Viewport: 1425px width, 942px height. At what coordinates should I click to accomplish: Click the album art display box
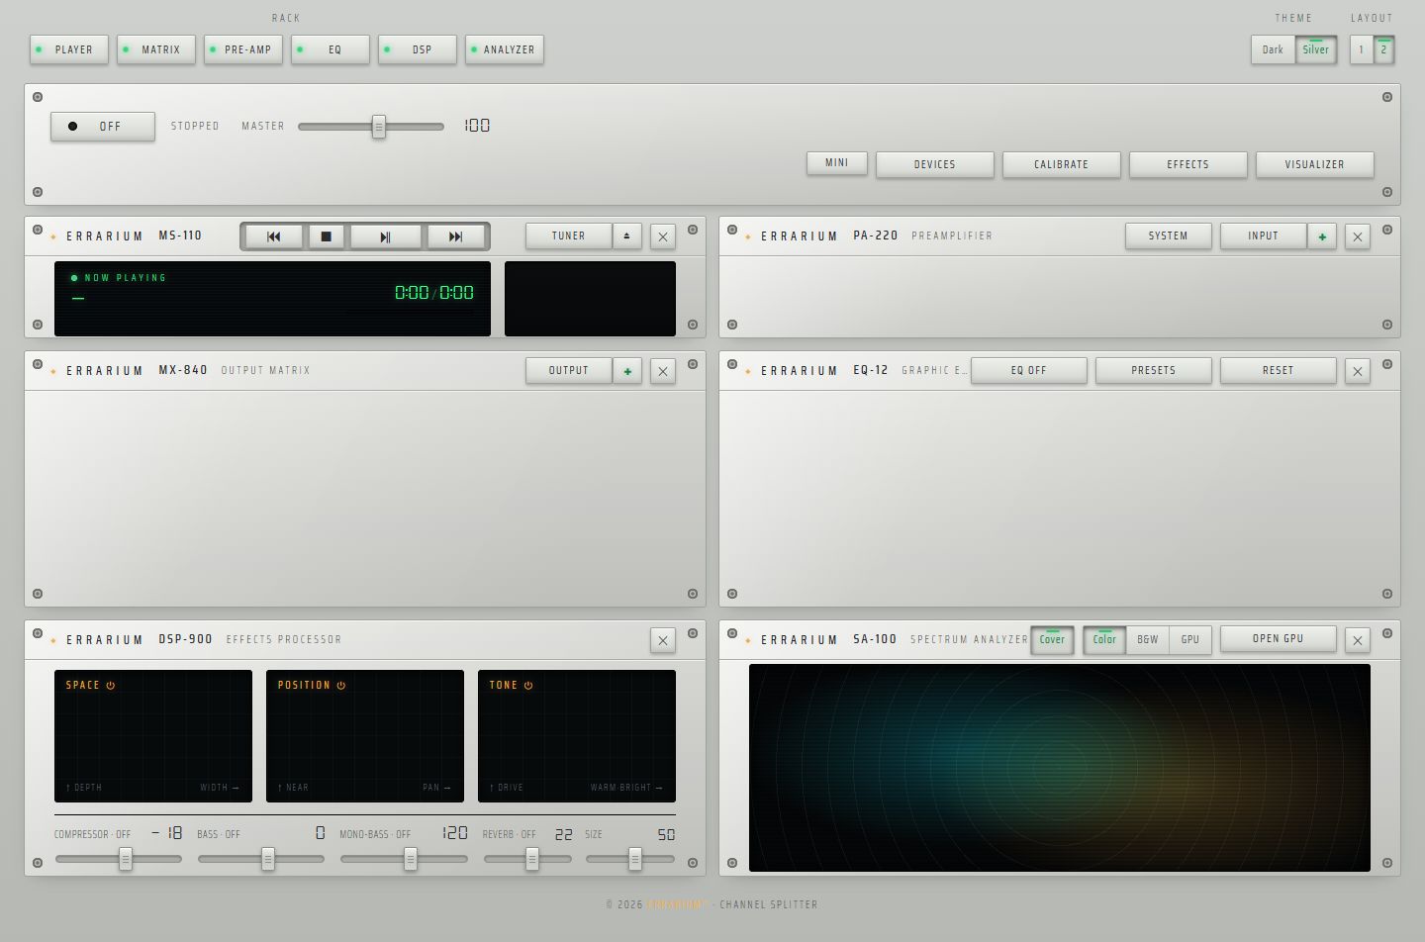(590, 299)
